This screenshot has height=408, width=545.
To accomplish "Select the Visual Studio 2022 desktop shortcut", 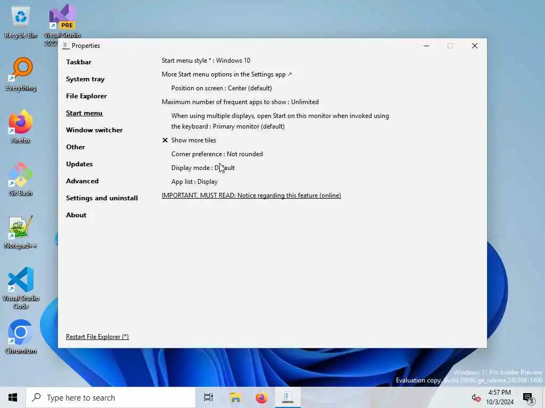I will [62, 25].
